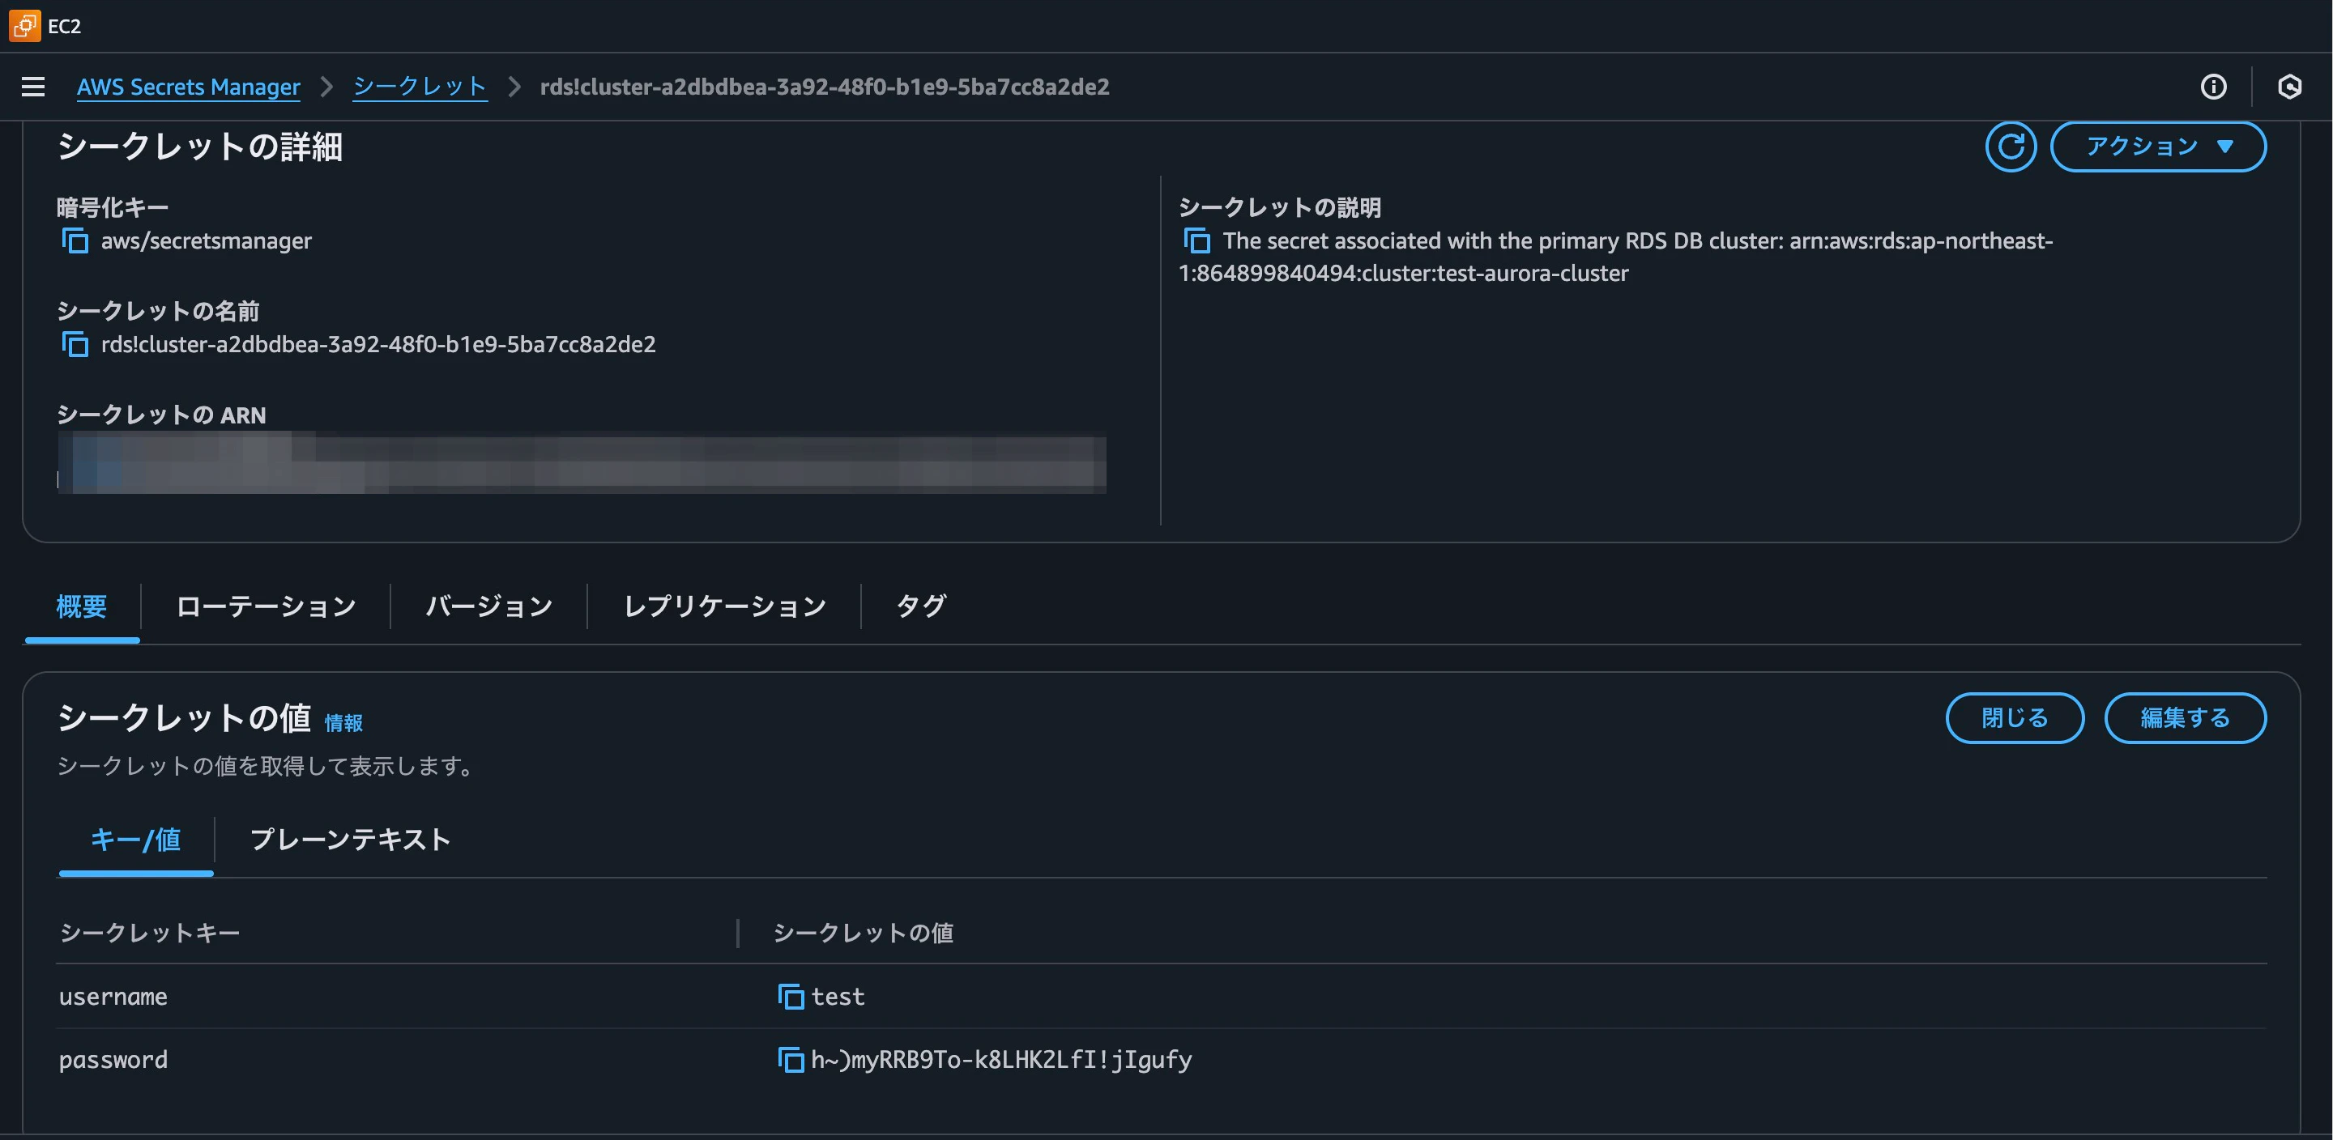
Task: Open the info panel icon
Action: [2215, 87]
